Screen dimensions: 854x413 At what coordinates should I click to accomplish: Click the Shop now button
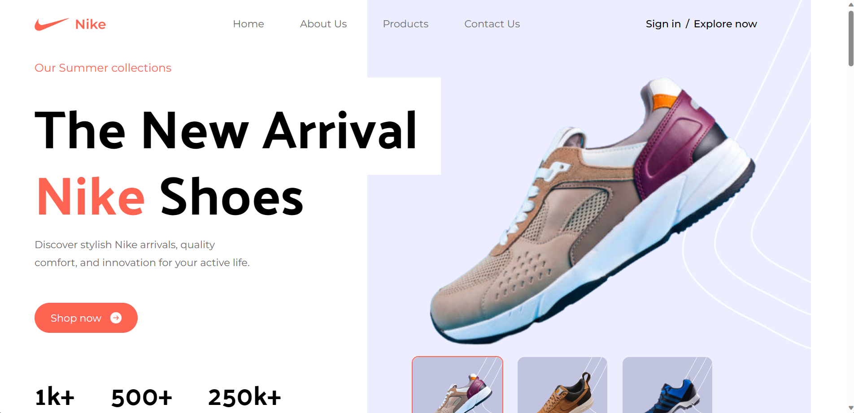[86, 318]
